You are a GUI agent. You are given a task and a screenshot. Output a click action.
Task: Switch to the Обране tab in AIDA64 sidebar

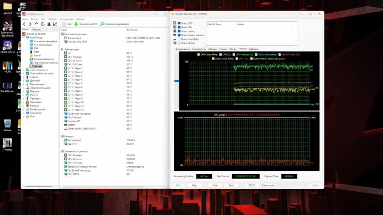36,30
